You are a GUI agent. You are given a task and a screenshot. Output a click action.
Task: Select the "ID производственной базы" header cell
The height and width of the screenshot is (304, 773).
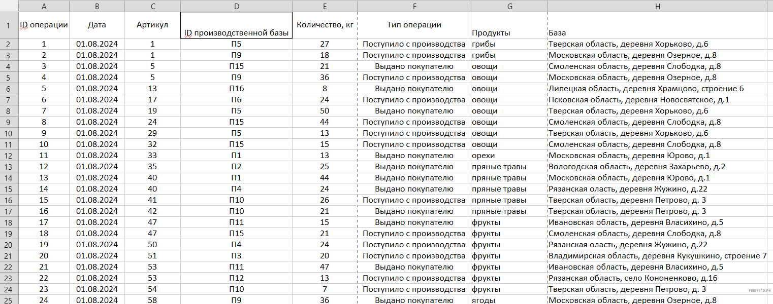[x=236, y=25]
